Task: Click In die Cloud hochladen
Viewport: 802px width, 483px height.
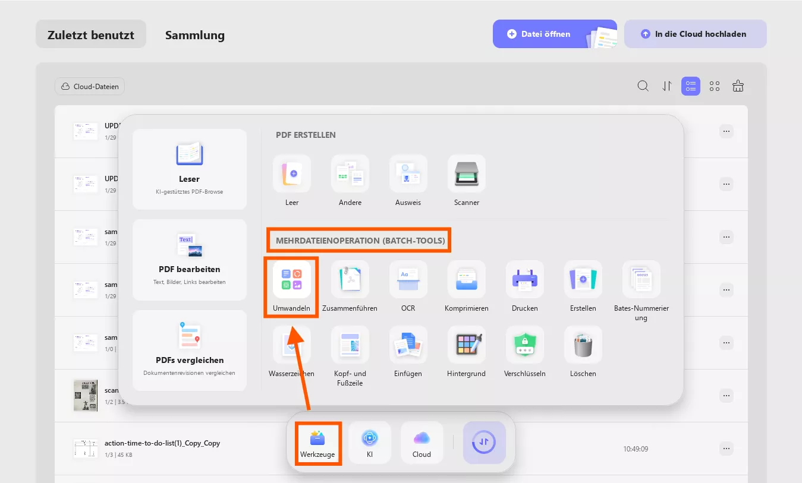Action: pos(696,34)
